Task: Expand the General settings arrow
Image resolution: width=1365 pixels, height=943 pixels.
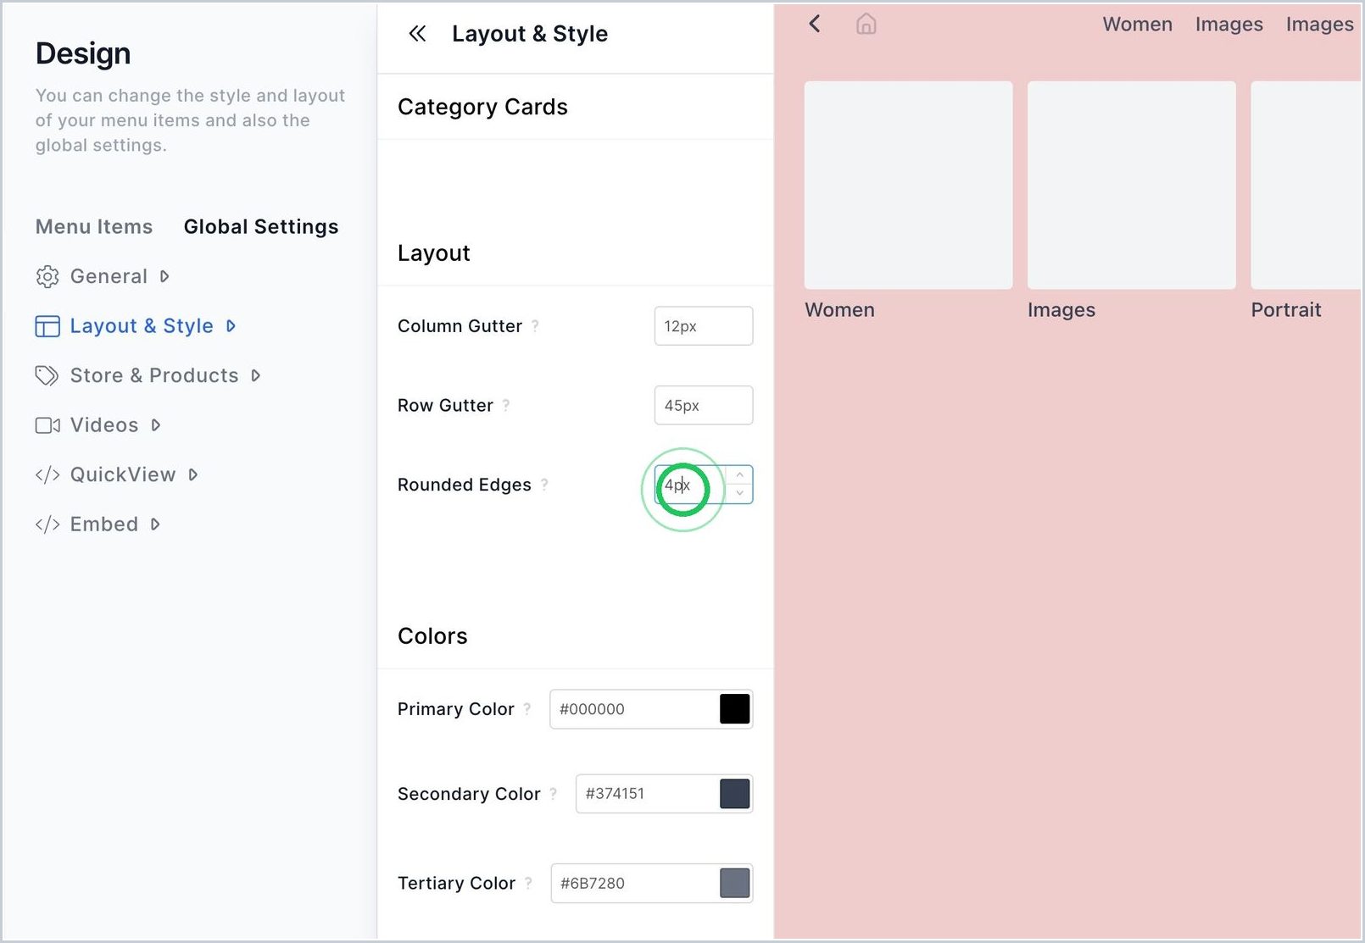Action: click(x=164, y=276)
